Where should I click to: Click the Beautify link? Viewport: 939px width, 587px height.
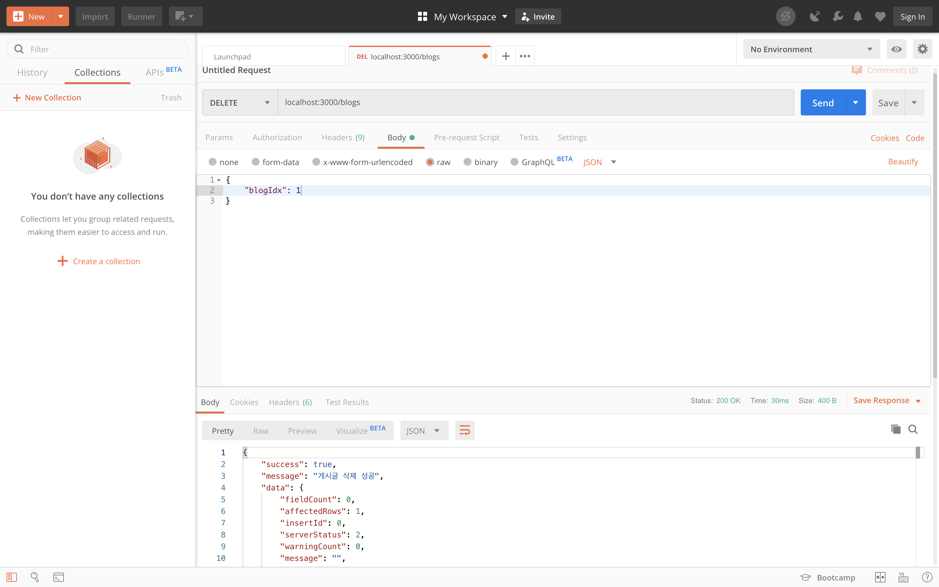tap(903, 162)
